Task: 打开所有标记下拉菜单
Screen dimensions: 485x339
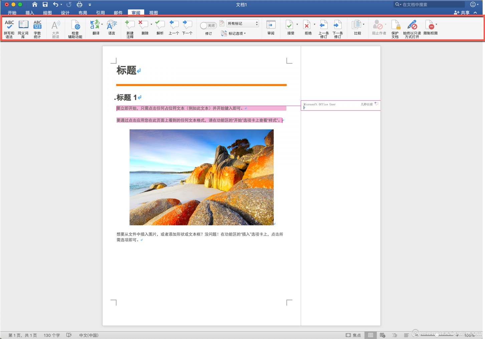Action: pos(242,23)
